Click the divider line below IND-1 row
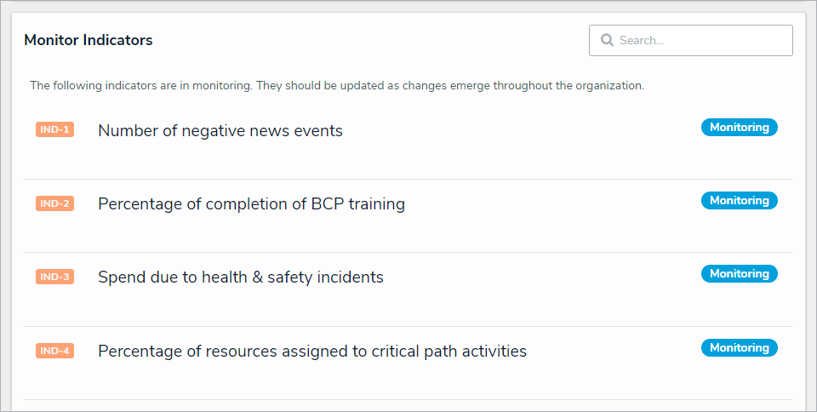The image size is (817, 412). coord(408,179)
